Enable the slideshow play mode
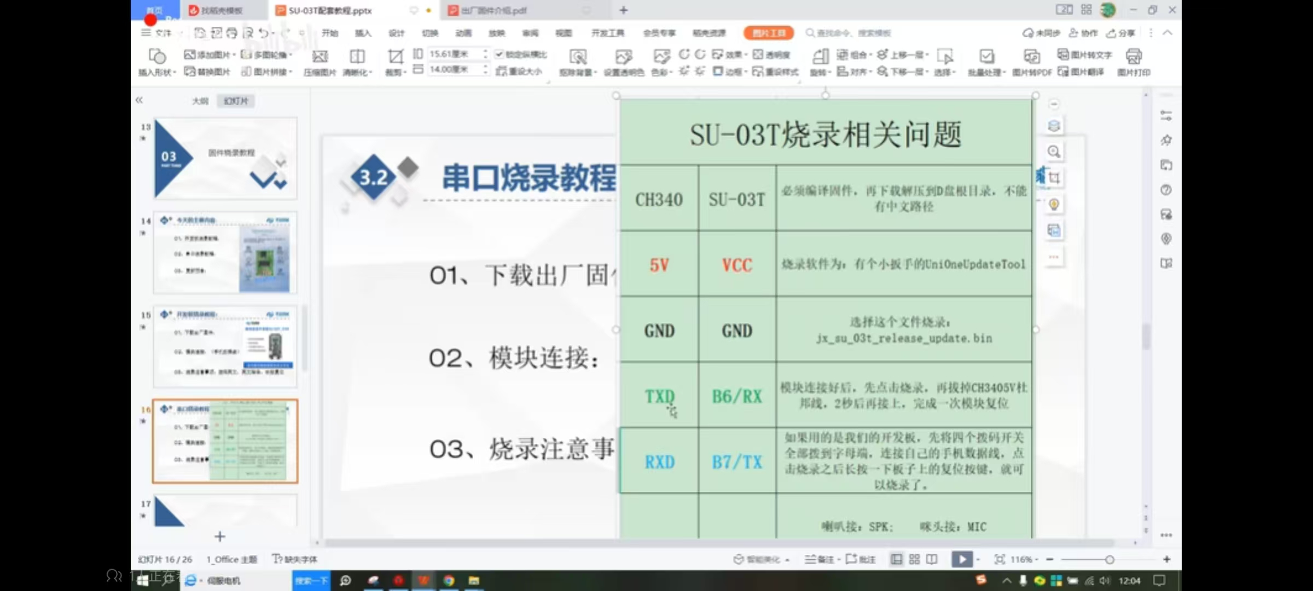The image size is (1313, 591). click(961, 559)
